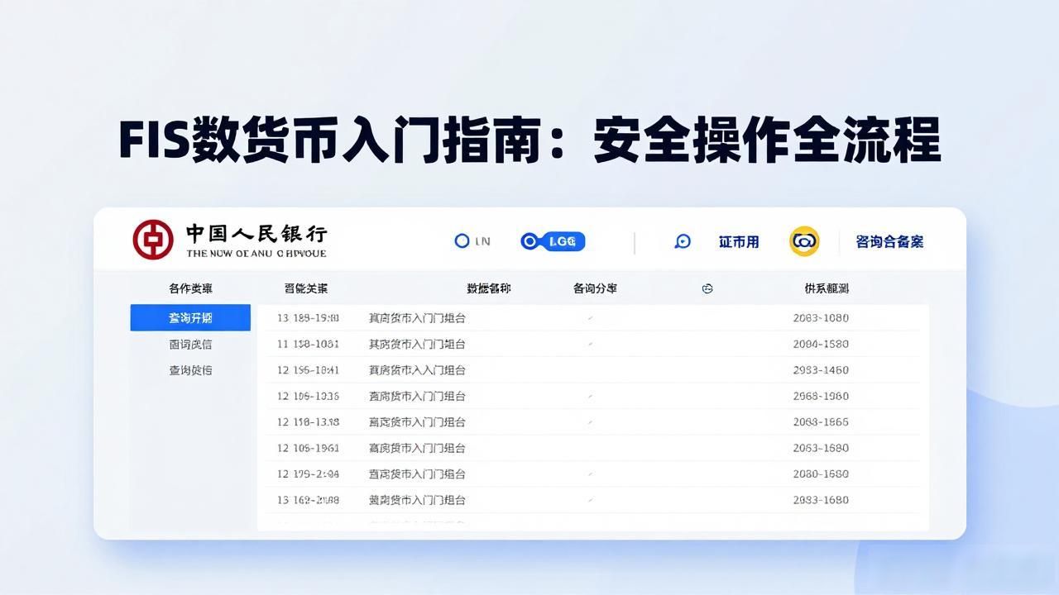The height and width of the screenshot is (595, 1059).
Task: Click the 各询分率 column header
Action: (x=595, y=288)
